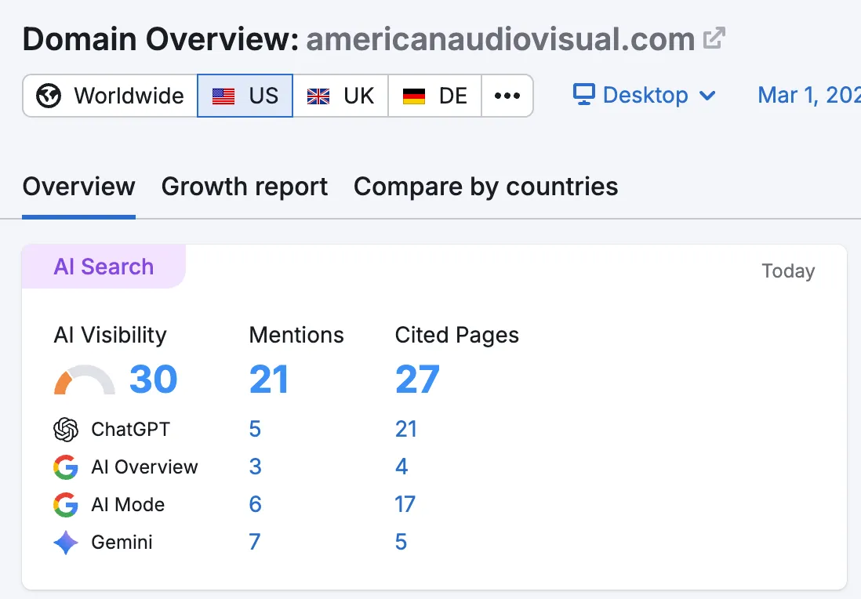Viewport: 861px width, 599px height.
Task: Select the Gemini sparkle icon
Action: coord(66,542)
